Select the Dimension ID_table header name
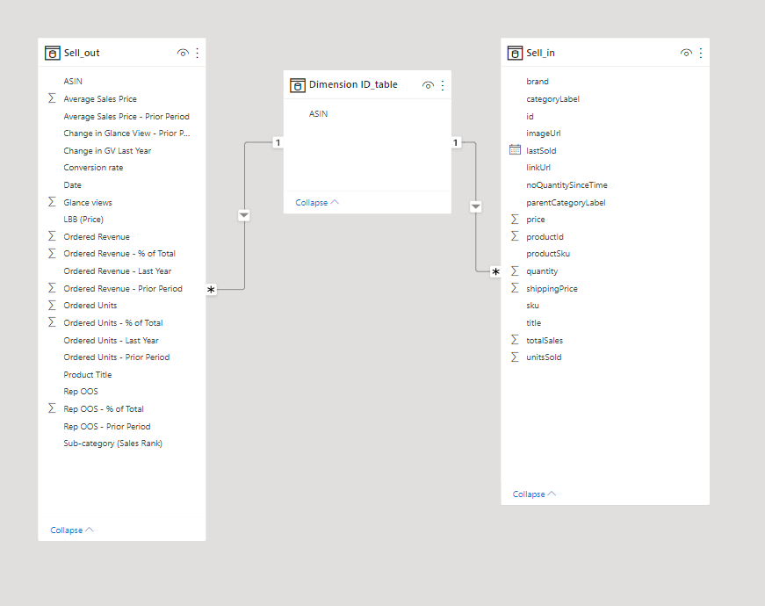This screenshot has width=765, height=606. click(x=353, y=84)
